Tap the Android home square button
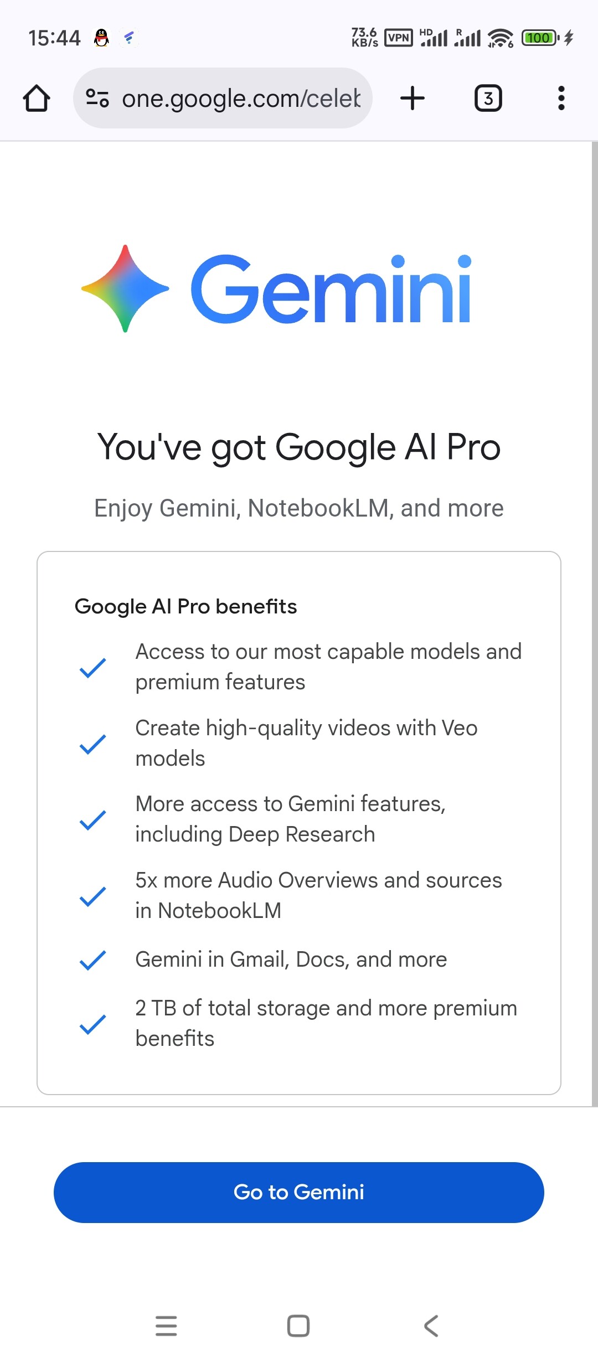 (x=298, y=1326)
